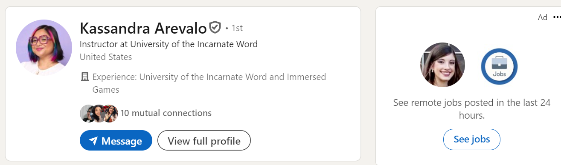Open the 10 mutual connections link
The height and width of the screenshot is (165, 561).
[166, 113]
